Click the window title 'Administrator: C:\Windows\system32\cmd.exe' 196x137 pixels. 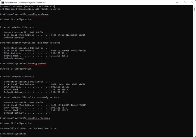(x=25, y=3)
